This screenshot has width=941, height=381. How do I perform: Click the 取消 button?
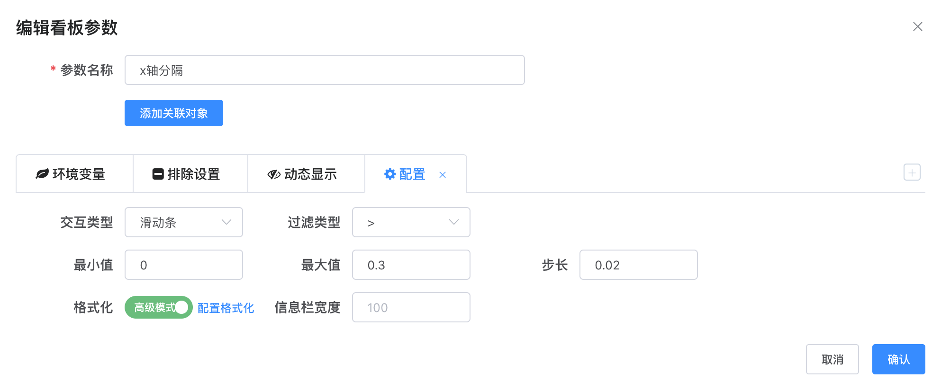coord(832,359)
